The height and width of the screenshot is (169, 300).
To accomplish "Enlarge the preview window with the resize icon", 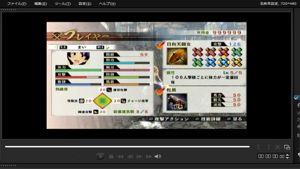I will click(287, 147).
